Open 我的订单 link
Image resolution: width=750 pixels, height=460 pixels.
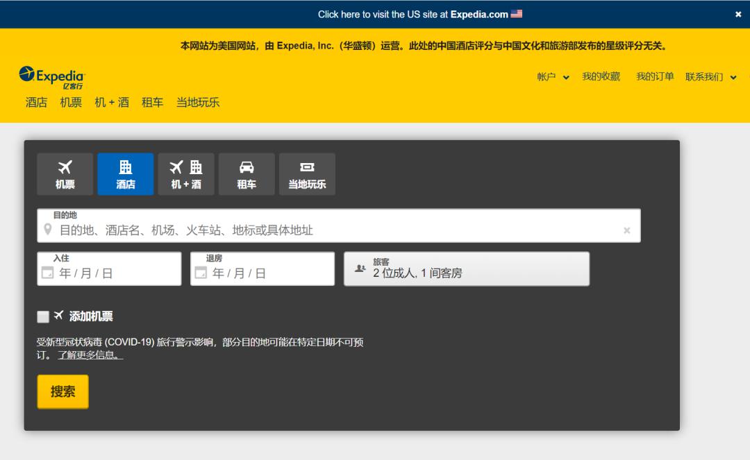click(655, 76)
